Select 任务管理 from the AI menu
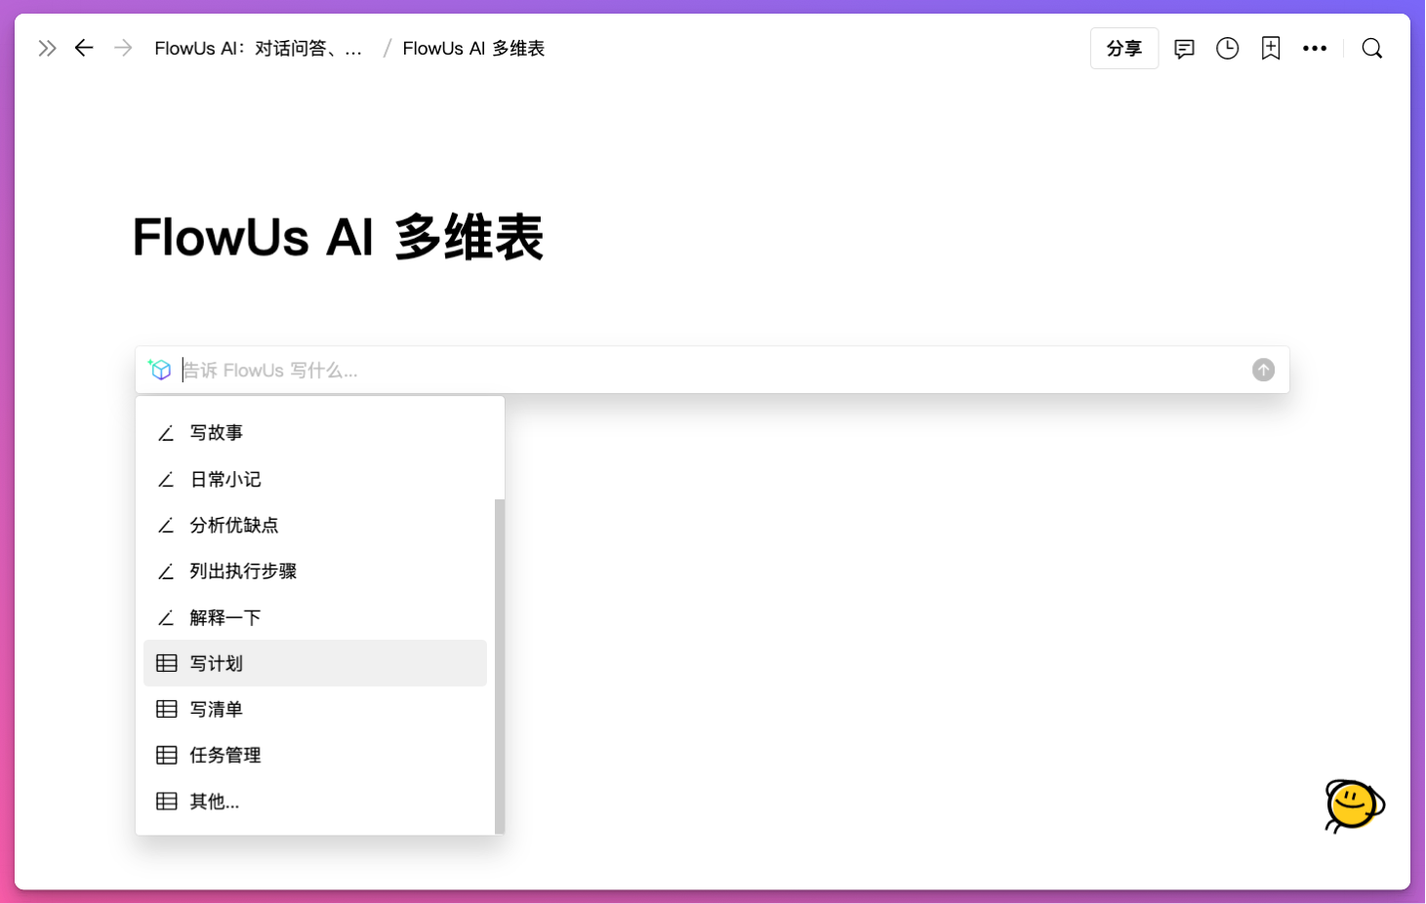 [x=225, y=755]
